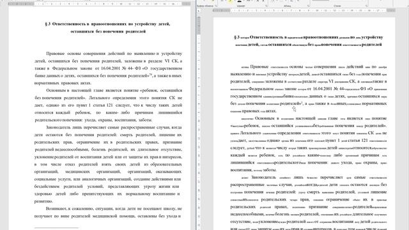Open the Paragraph group dialog launcher
The image size is (409, 230).
pyautogui.click(x=309, y=6)
